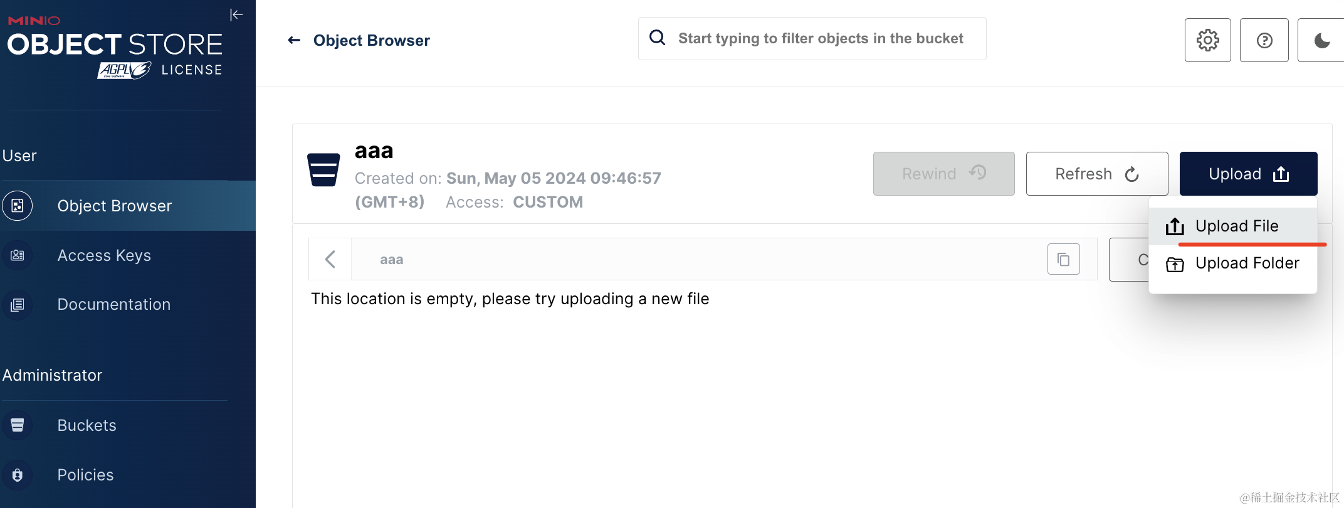Screen dimensions: 1344x508
Task: Open the Upload dropdown button
Action: click(x=1247, y=174)
